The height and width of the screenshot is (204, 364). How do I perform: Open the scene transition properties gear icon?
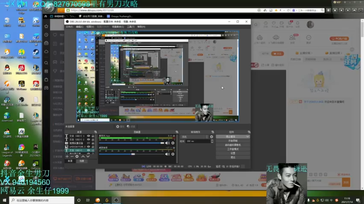[212, 137]
